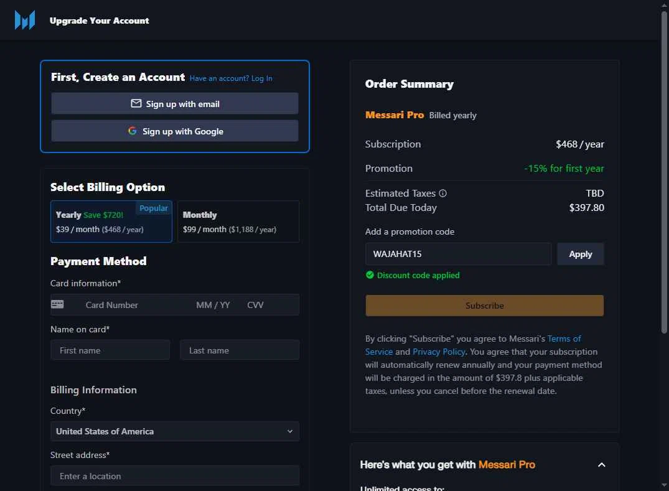
Task: Click the Discount code applied message
Action: tap(418, 275)
